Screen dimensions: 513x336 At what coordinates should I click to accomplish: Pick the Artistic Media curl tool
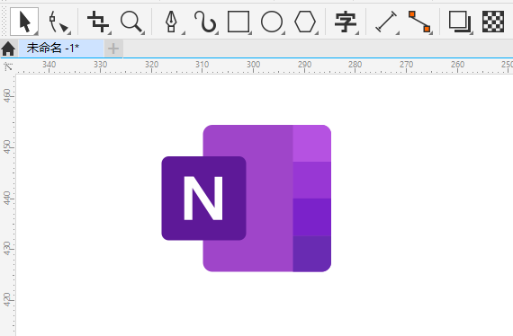(x=205, y=22)
